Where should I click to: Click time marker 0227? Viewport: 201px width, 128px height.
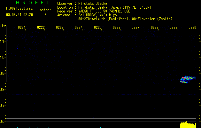pos(135,28)
